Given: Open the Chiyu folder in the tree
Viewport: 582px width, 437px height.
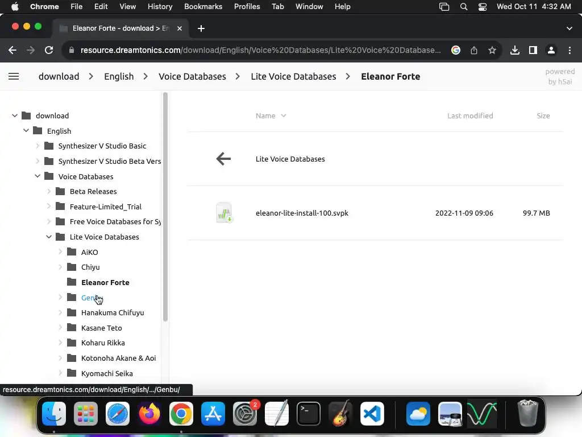Looking at the screenshot, I should [x=90, y=267].
